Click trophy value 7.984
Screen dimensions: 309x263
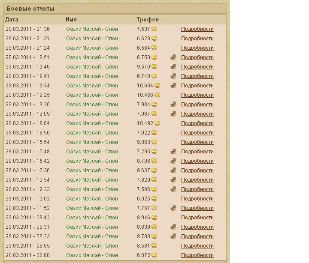click(x=143, y=105)
